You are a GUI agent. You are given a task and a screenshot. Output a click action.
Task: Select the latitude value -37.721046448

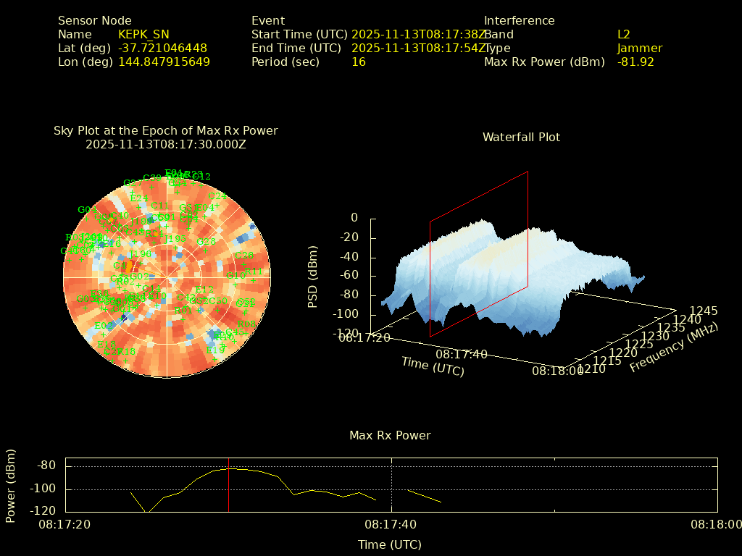(162, 49)
